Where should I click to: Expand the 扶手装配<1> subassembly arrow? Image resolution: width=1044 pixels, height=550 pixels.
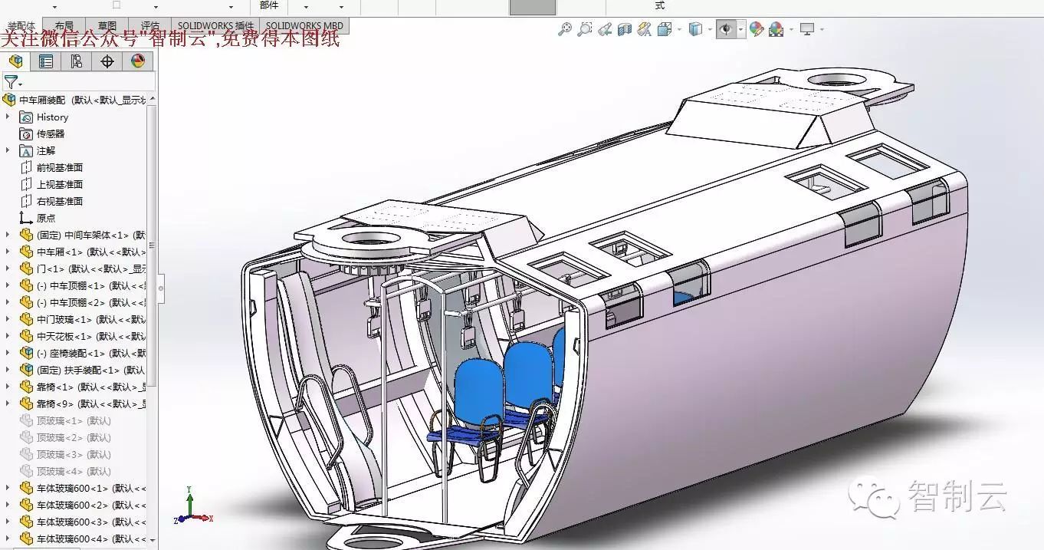coord(8,370)
